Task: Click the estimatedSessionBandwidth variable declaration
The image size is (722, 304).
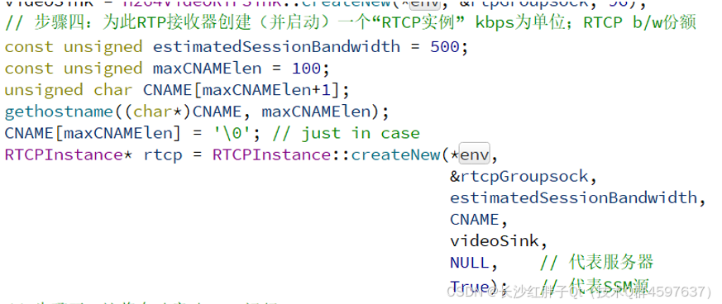Action: click(x=276, y=46)
